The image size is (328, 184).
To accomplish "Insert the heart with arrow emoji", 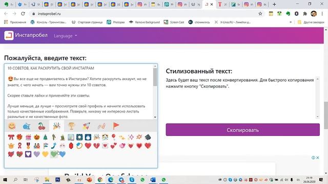I will tap(11, 154).
